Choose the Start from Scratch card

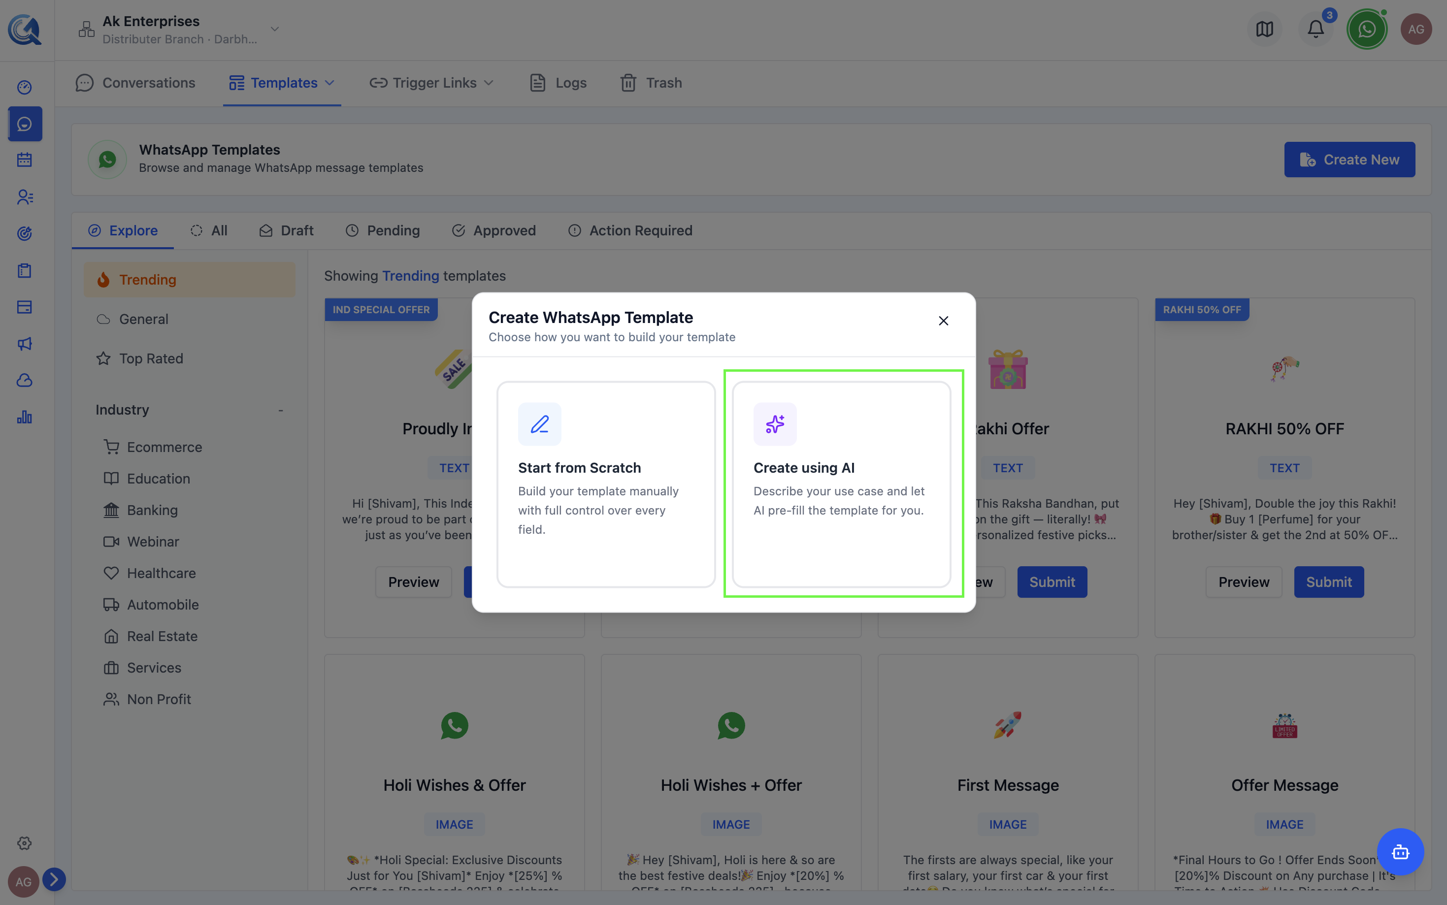point(606,484)
